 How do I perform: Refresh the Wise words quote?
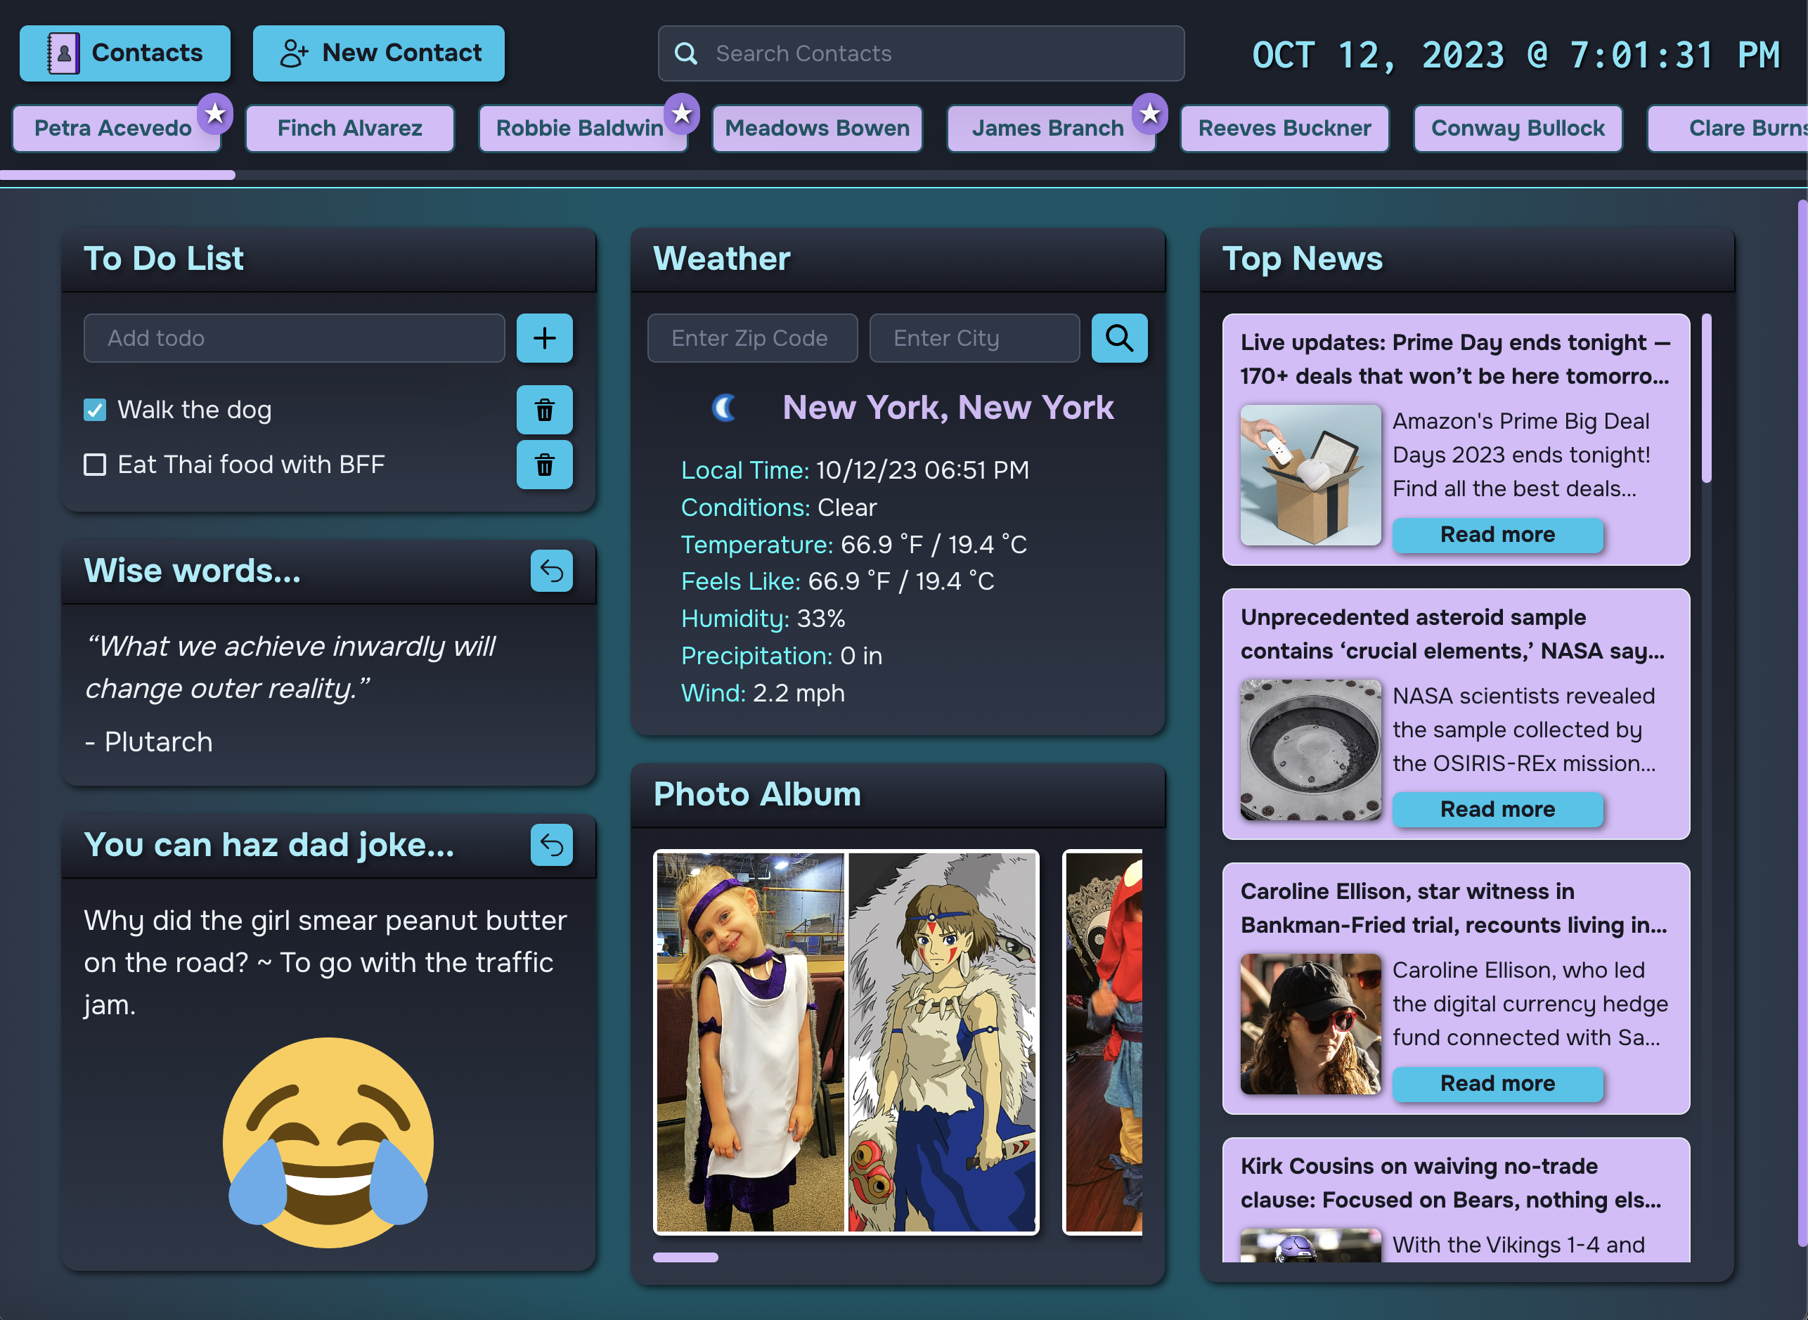coord(551,571)
